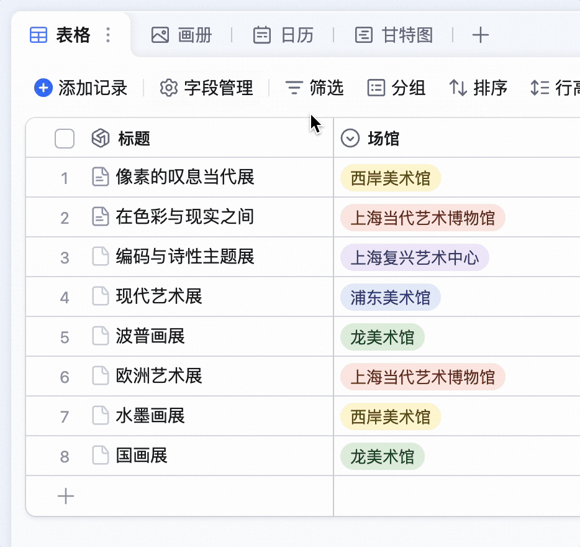Viewport: 580px width, 547px height.
Task: Click the blue plus icon for 添加记录
Action: click(x=43, y=88)
